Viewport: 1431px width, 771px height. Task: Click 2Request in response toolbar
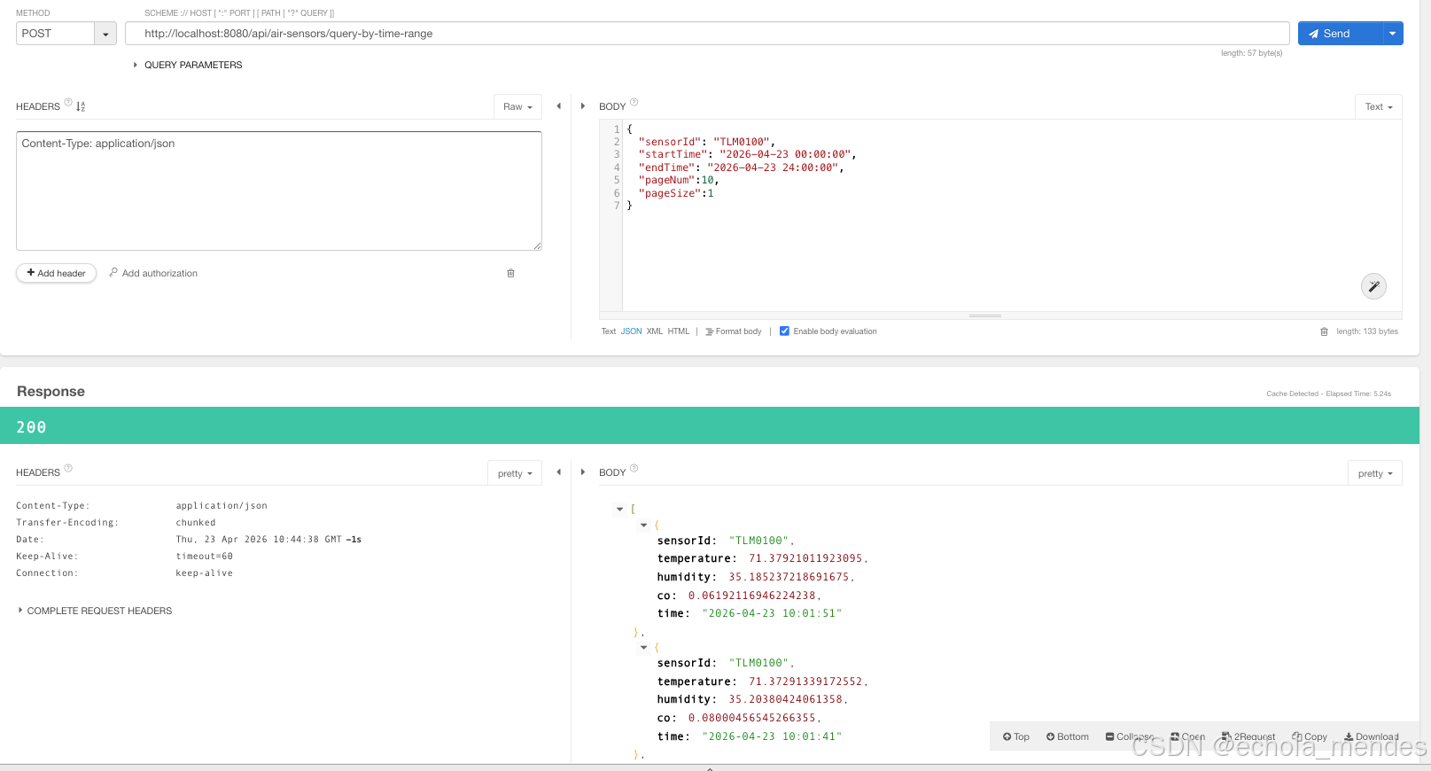tap(1248, 736)
